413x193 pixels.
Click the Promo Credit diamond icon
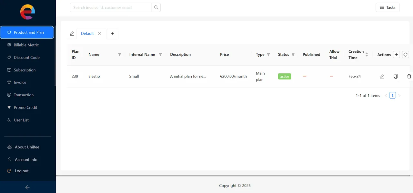pyautogui.click(x=9, y=107)
